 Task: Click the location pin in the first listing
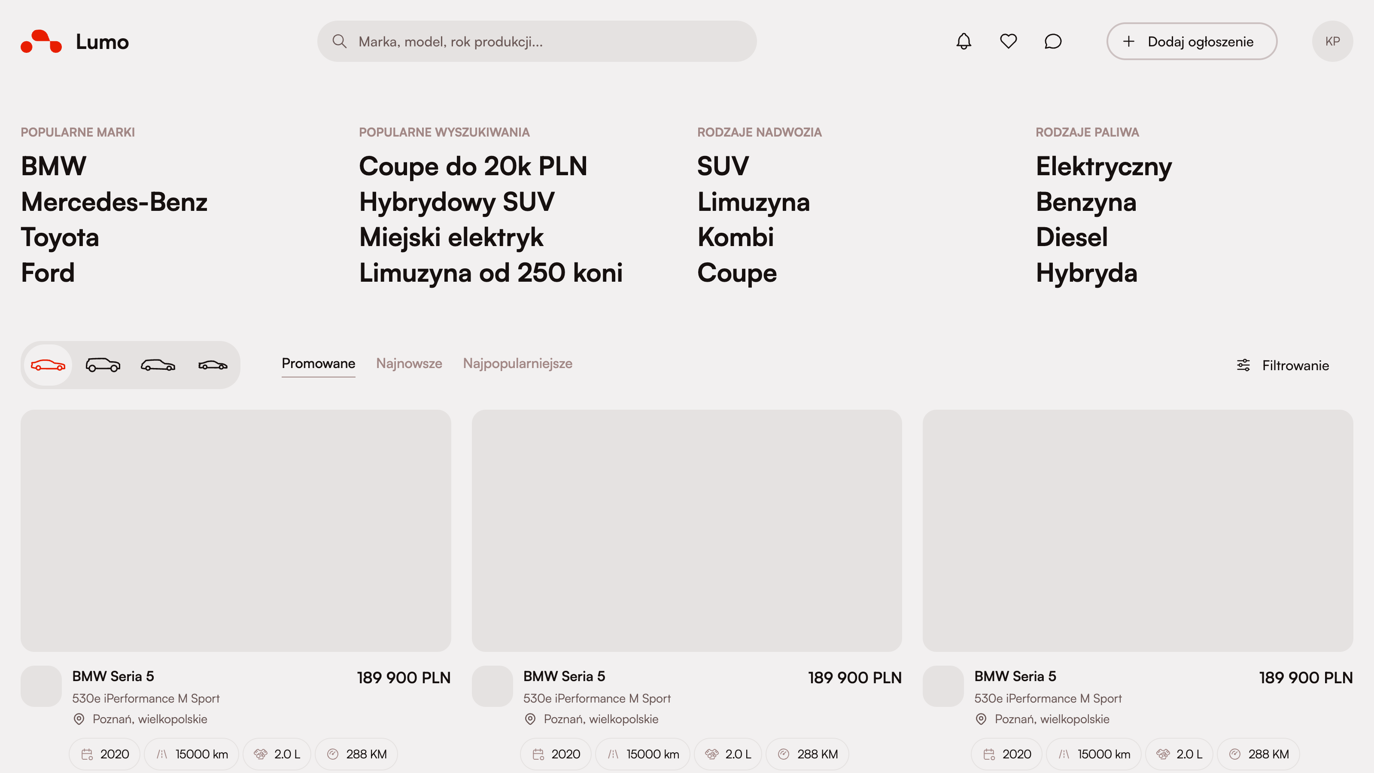pos(79,719)
